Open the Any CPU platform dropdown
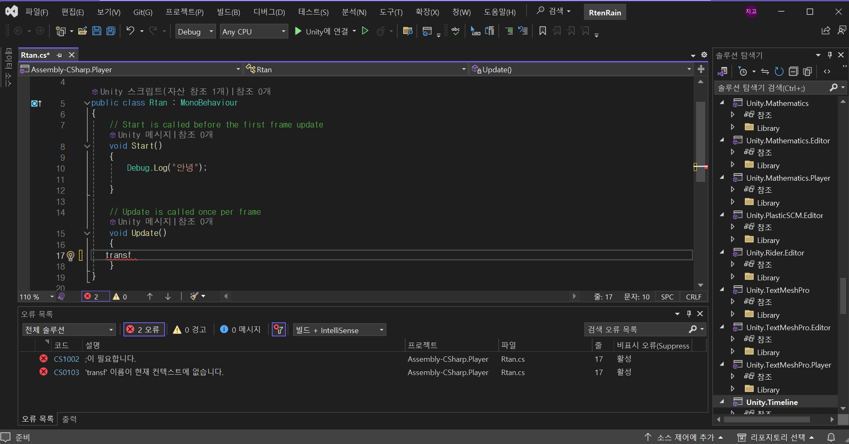Viewport: 849px width, 444px height. click(253, 32)
